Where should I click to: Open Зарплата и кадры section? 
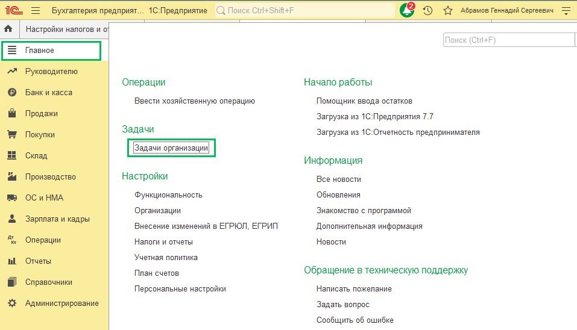57,219
